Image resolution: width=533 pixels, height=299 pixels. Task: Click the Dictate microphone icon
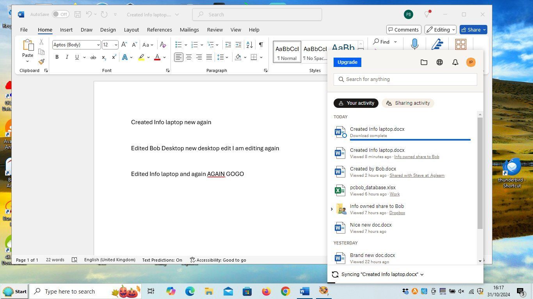click(x=414, y=44)
